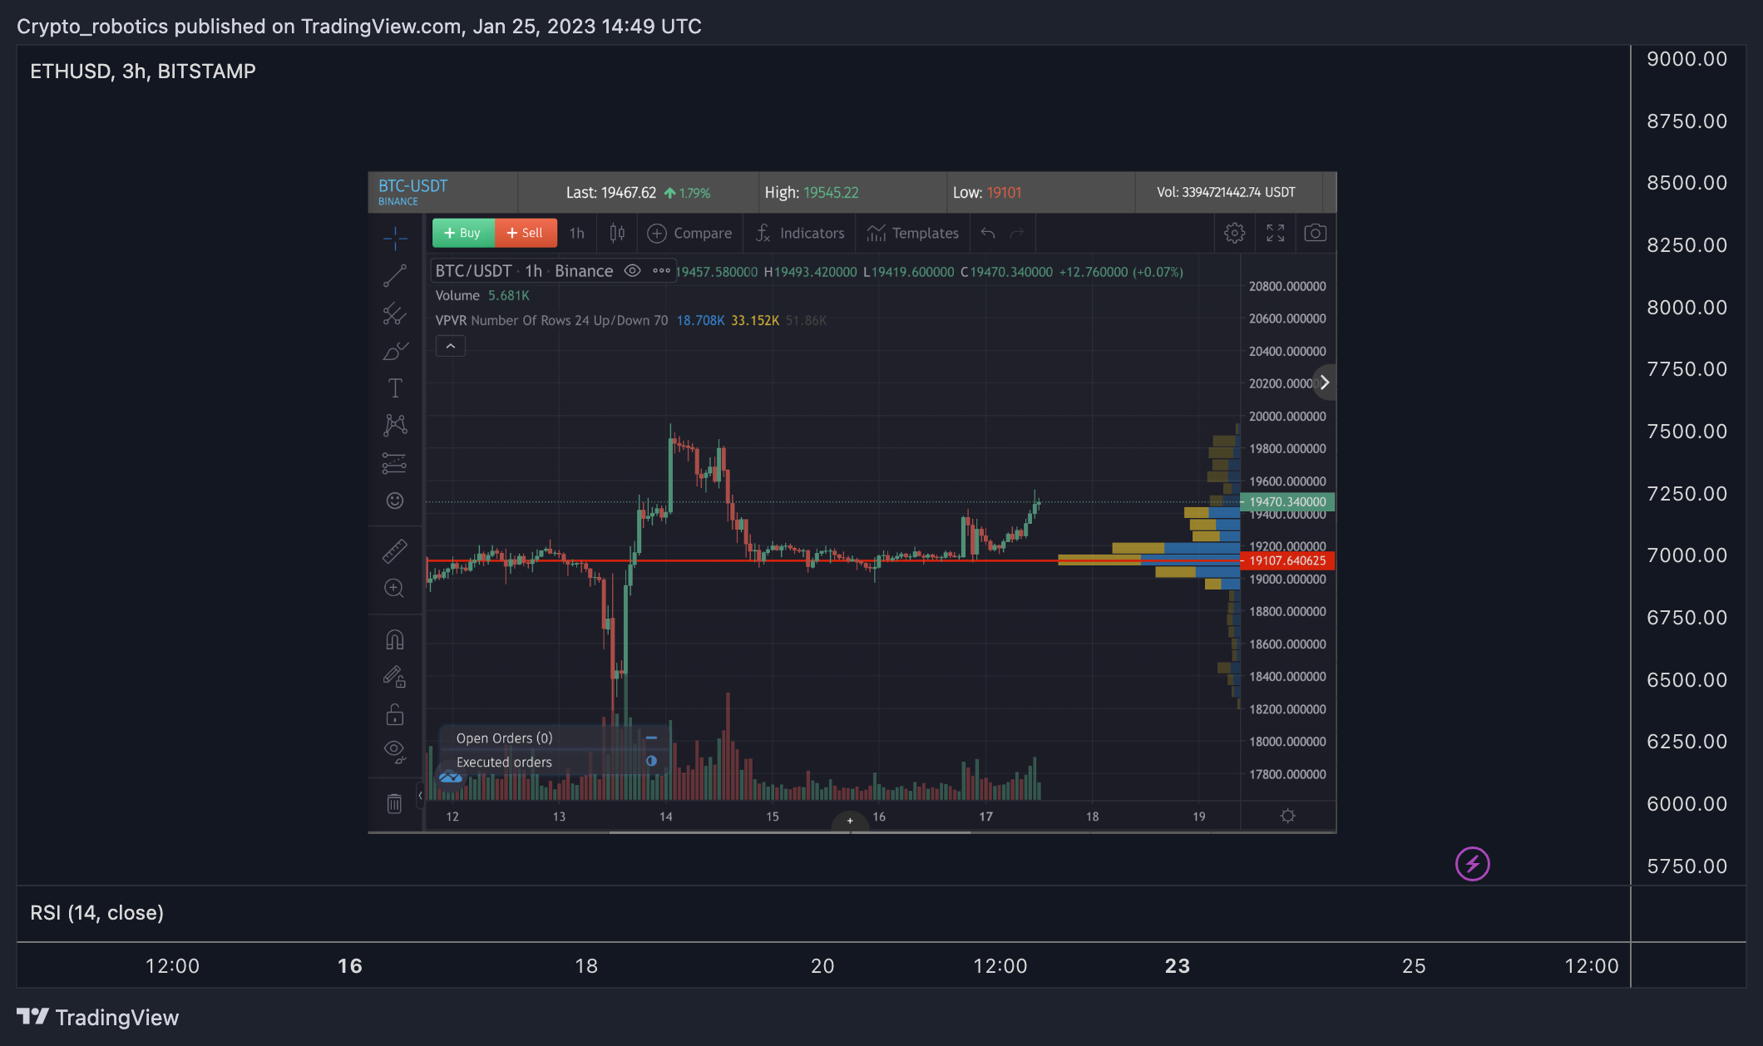Click date 17 on inner time axis
Image resolution: width=1763 pixels, height=1046 pixels.
[985, 817]
